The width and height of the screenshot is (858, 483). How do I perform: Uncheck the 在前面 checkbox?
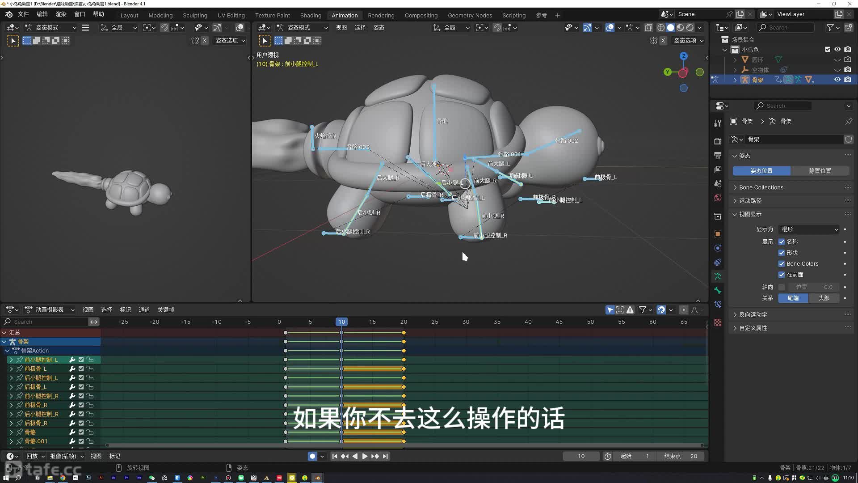[781, 275]
